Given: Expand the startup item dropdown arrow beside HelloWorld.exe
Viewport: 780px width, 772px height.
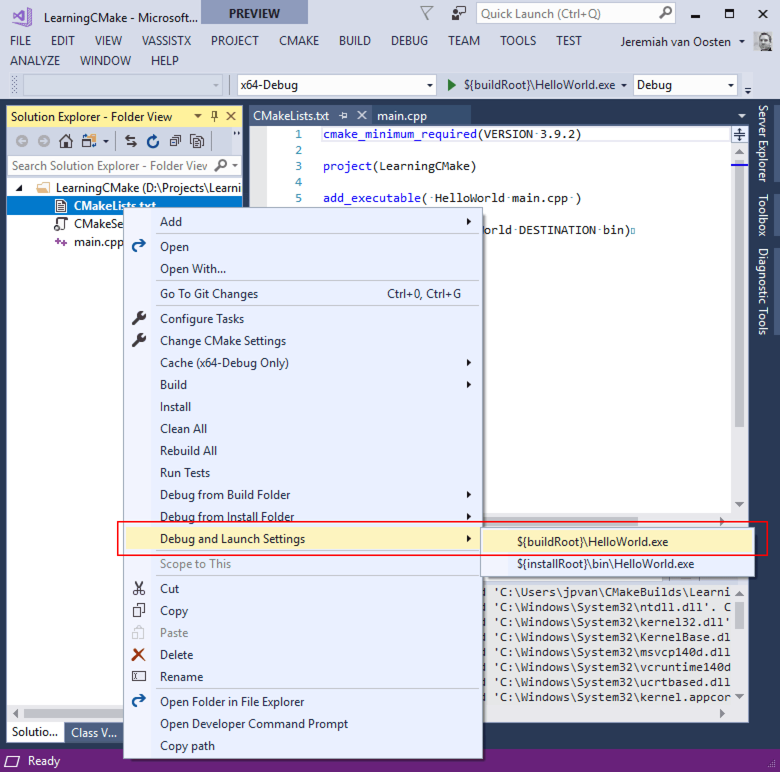Looking at the screenshot, I should (623, 85).
